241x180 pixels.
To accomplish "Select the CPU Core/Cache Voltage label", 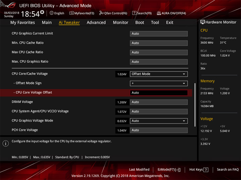I will pyautogui.click(x=30, y=74).
